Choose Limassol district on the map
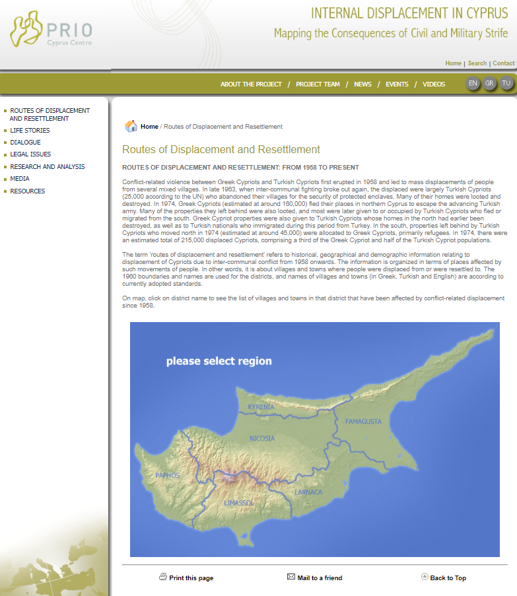The width and height of the screenshot is (517, 596). pyautogui.click(x=238, y=503)
